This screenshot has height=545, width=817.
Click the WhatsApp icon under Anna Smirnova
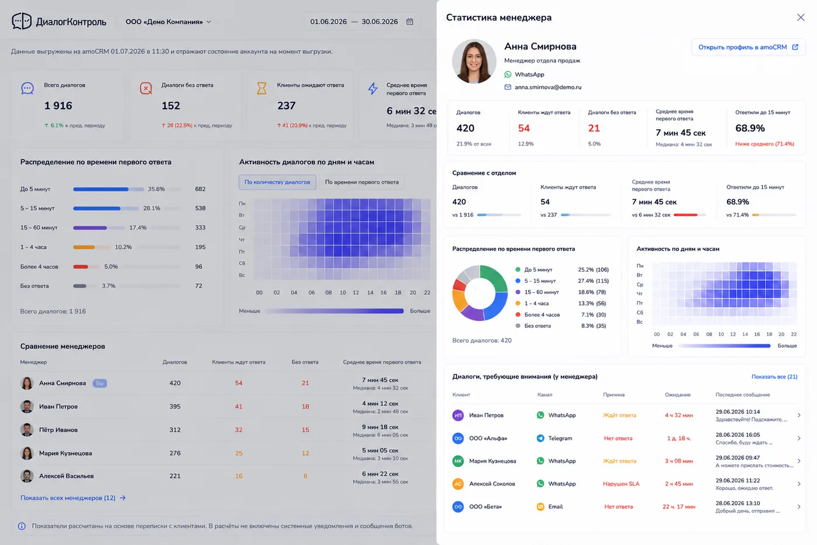click(x=508, y=74)
